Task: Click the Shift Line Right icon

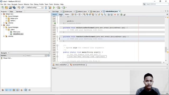Action: [x=111, y=15]
